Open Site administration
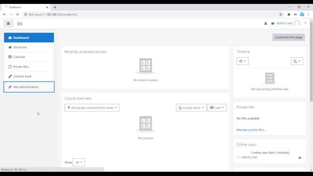The width and height of the screenshot is (313, 176). pyautogui.click(x=29, y=87)
